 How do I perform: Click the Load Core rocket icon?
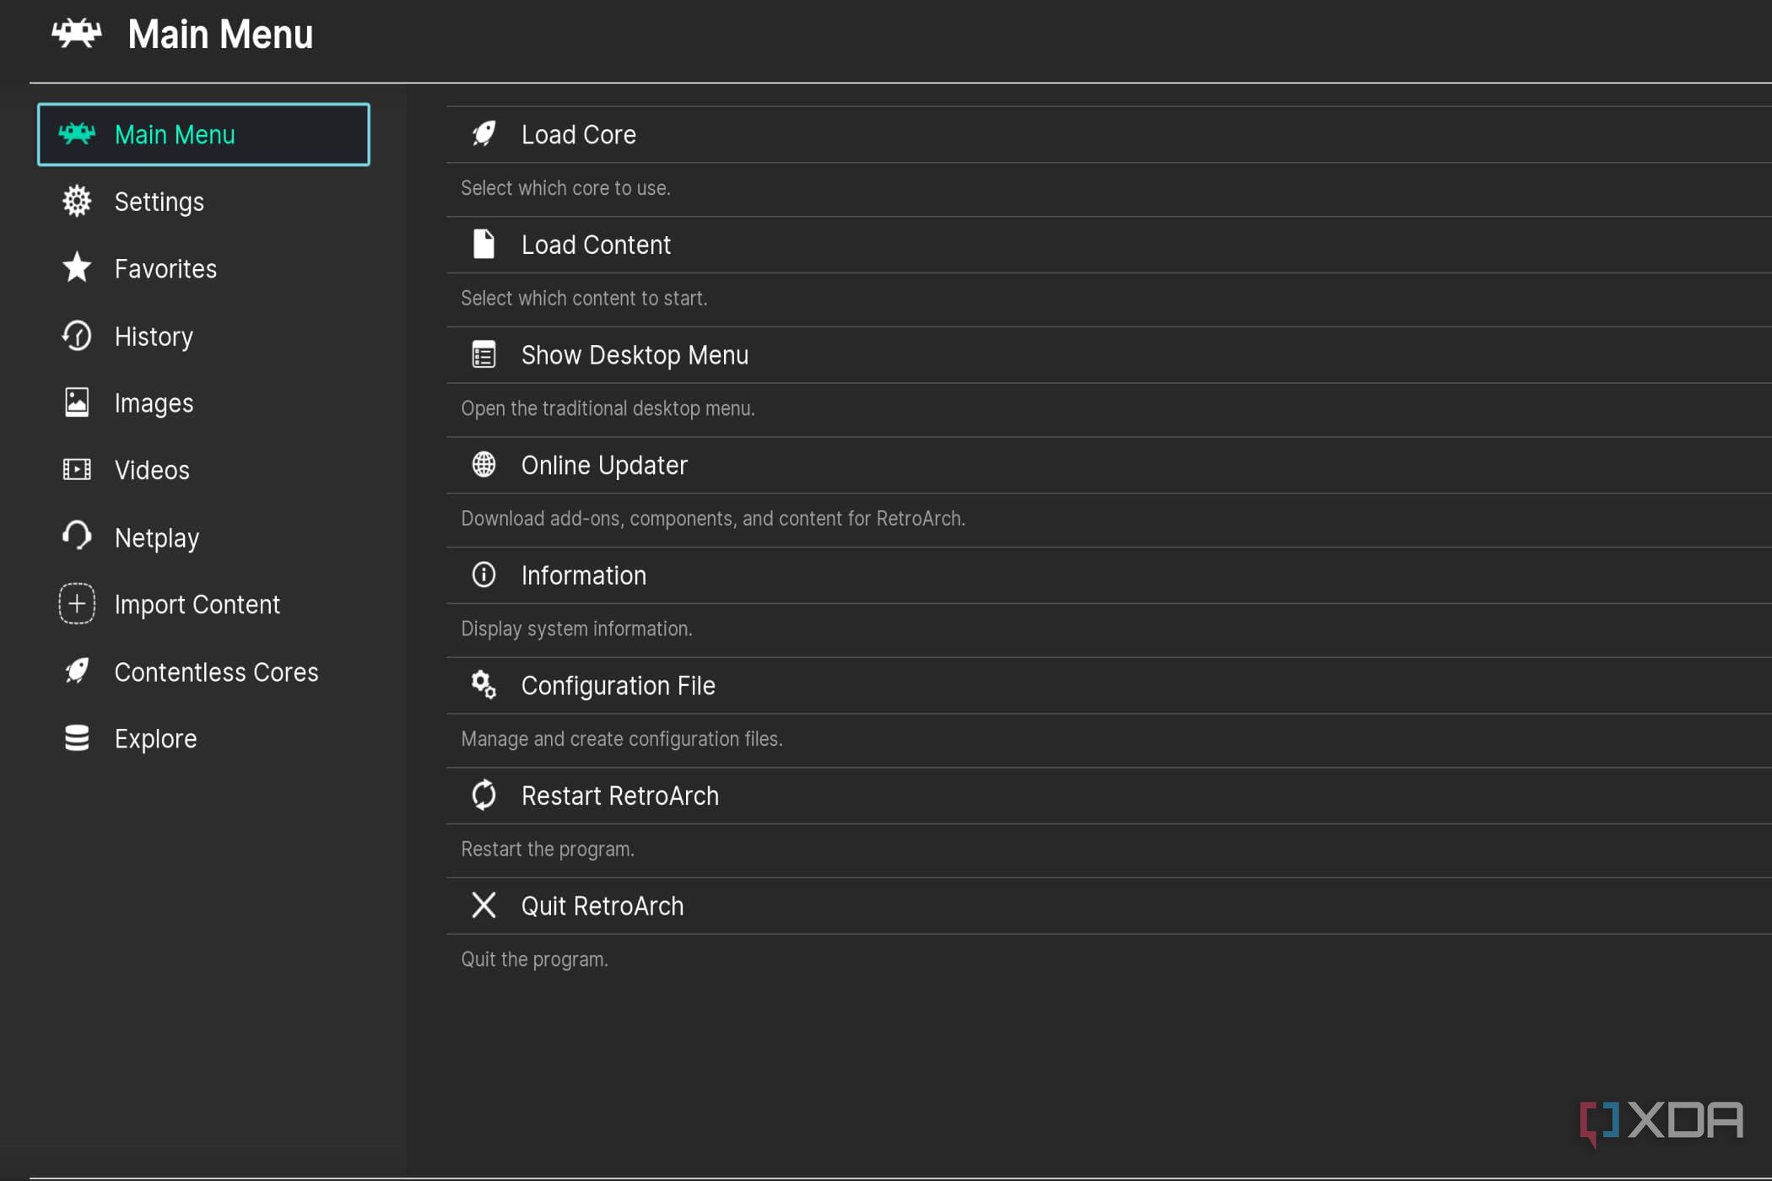tap(484, 133)
